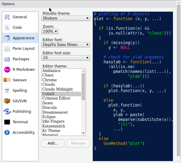181x163 pixels.
Task: Click the Remove theme button
Action: pos(78,143)
